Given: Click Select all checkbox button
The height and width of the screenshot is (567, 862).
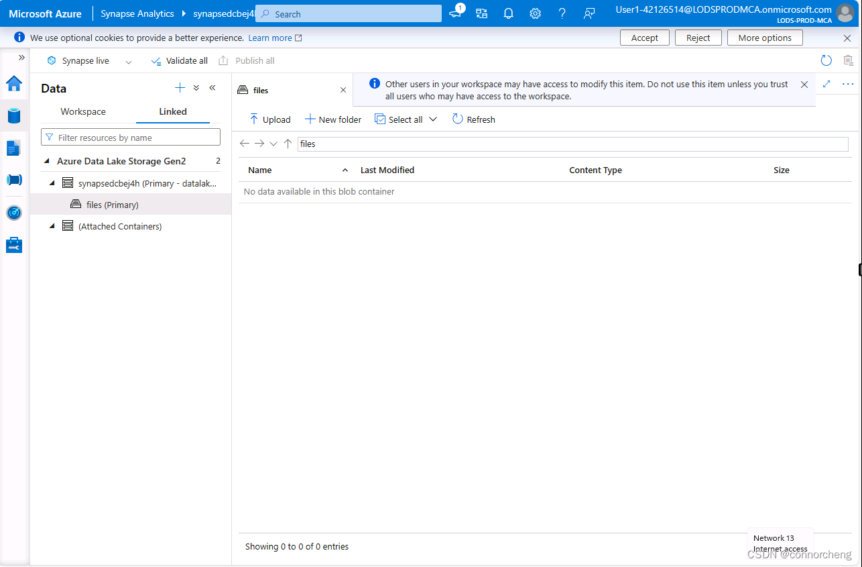Looking at the screenshot, I should pos(398,119).
